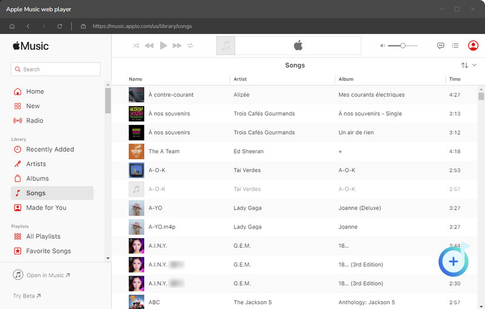
Task: Click the Apple Music logo
Action: [31, 46]
